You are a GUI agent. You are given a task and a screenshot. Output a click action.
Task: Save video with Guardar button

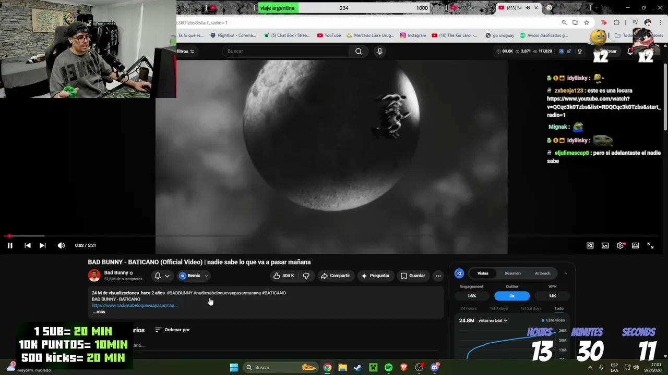coord(413,276)
